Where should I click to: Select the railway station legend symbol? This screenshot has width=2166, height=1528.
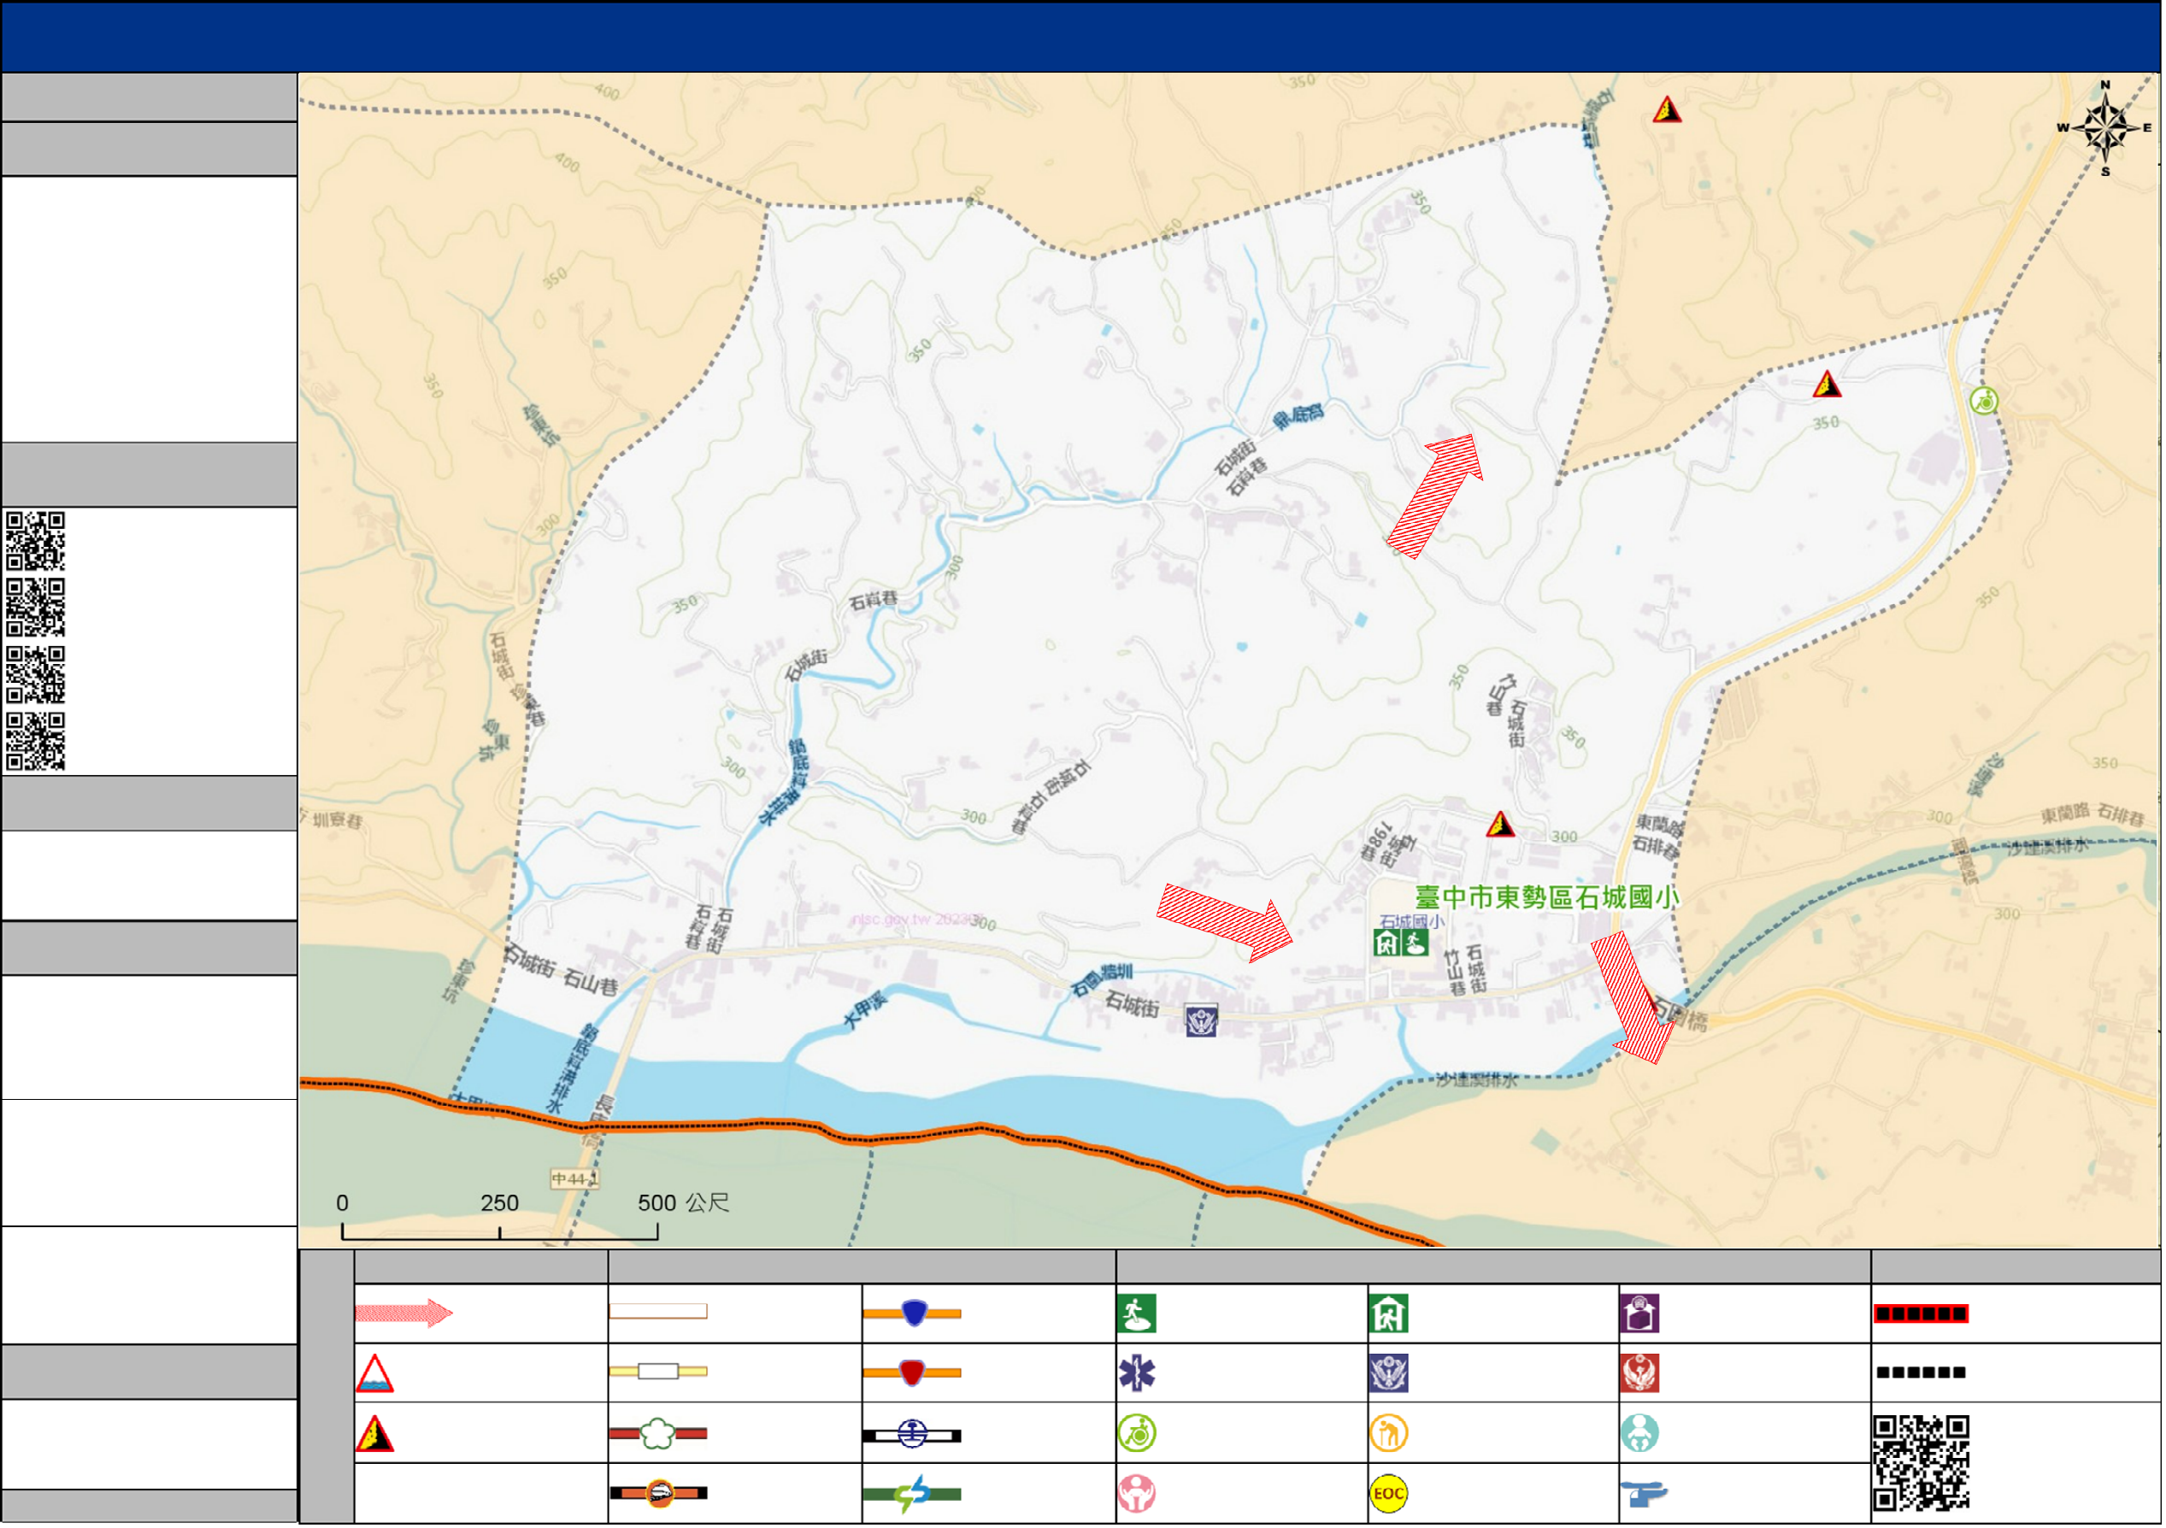click(913, 1436)
